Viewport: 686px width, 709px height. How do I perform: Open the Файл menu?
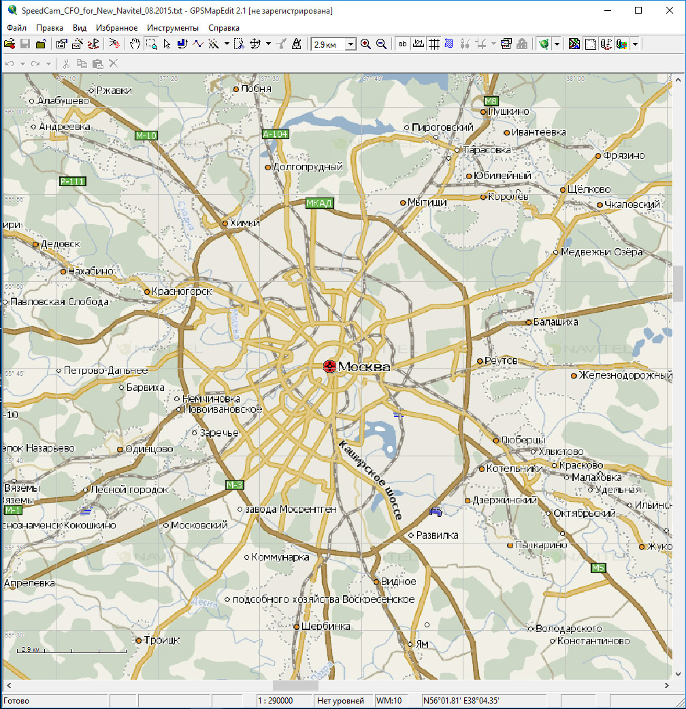pos(17,27)
